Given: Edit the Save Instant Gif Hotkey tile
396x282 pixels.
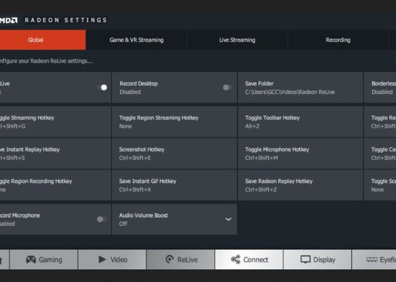Looking at the screenshot, I should (174, 185).
